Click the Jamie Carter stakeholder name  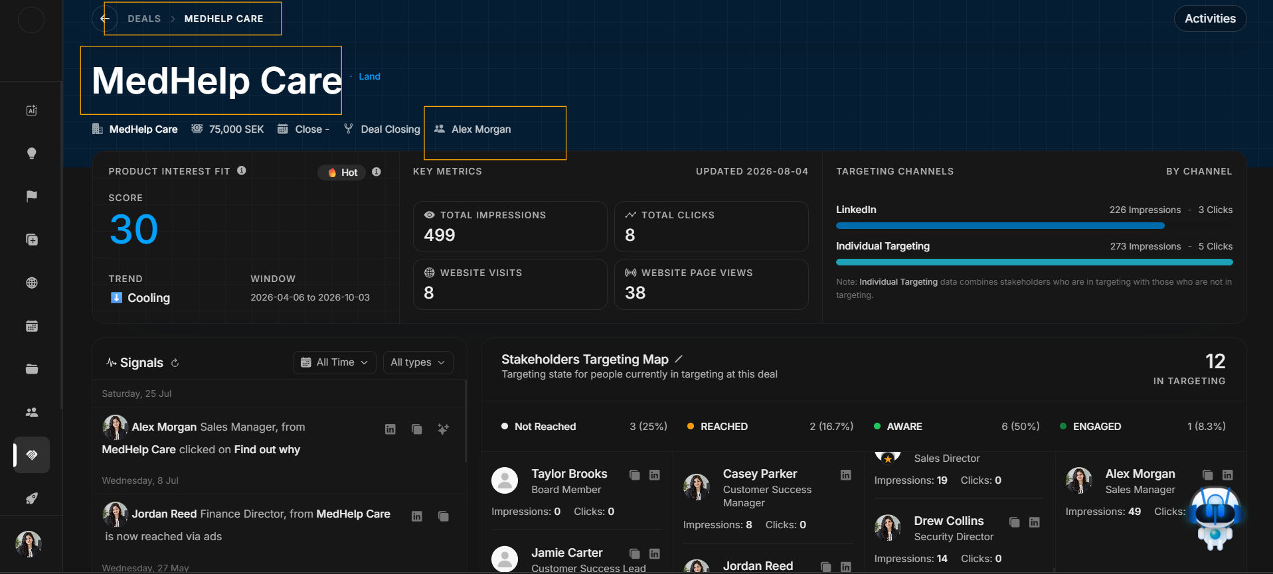566,553
